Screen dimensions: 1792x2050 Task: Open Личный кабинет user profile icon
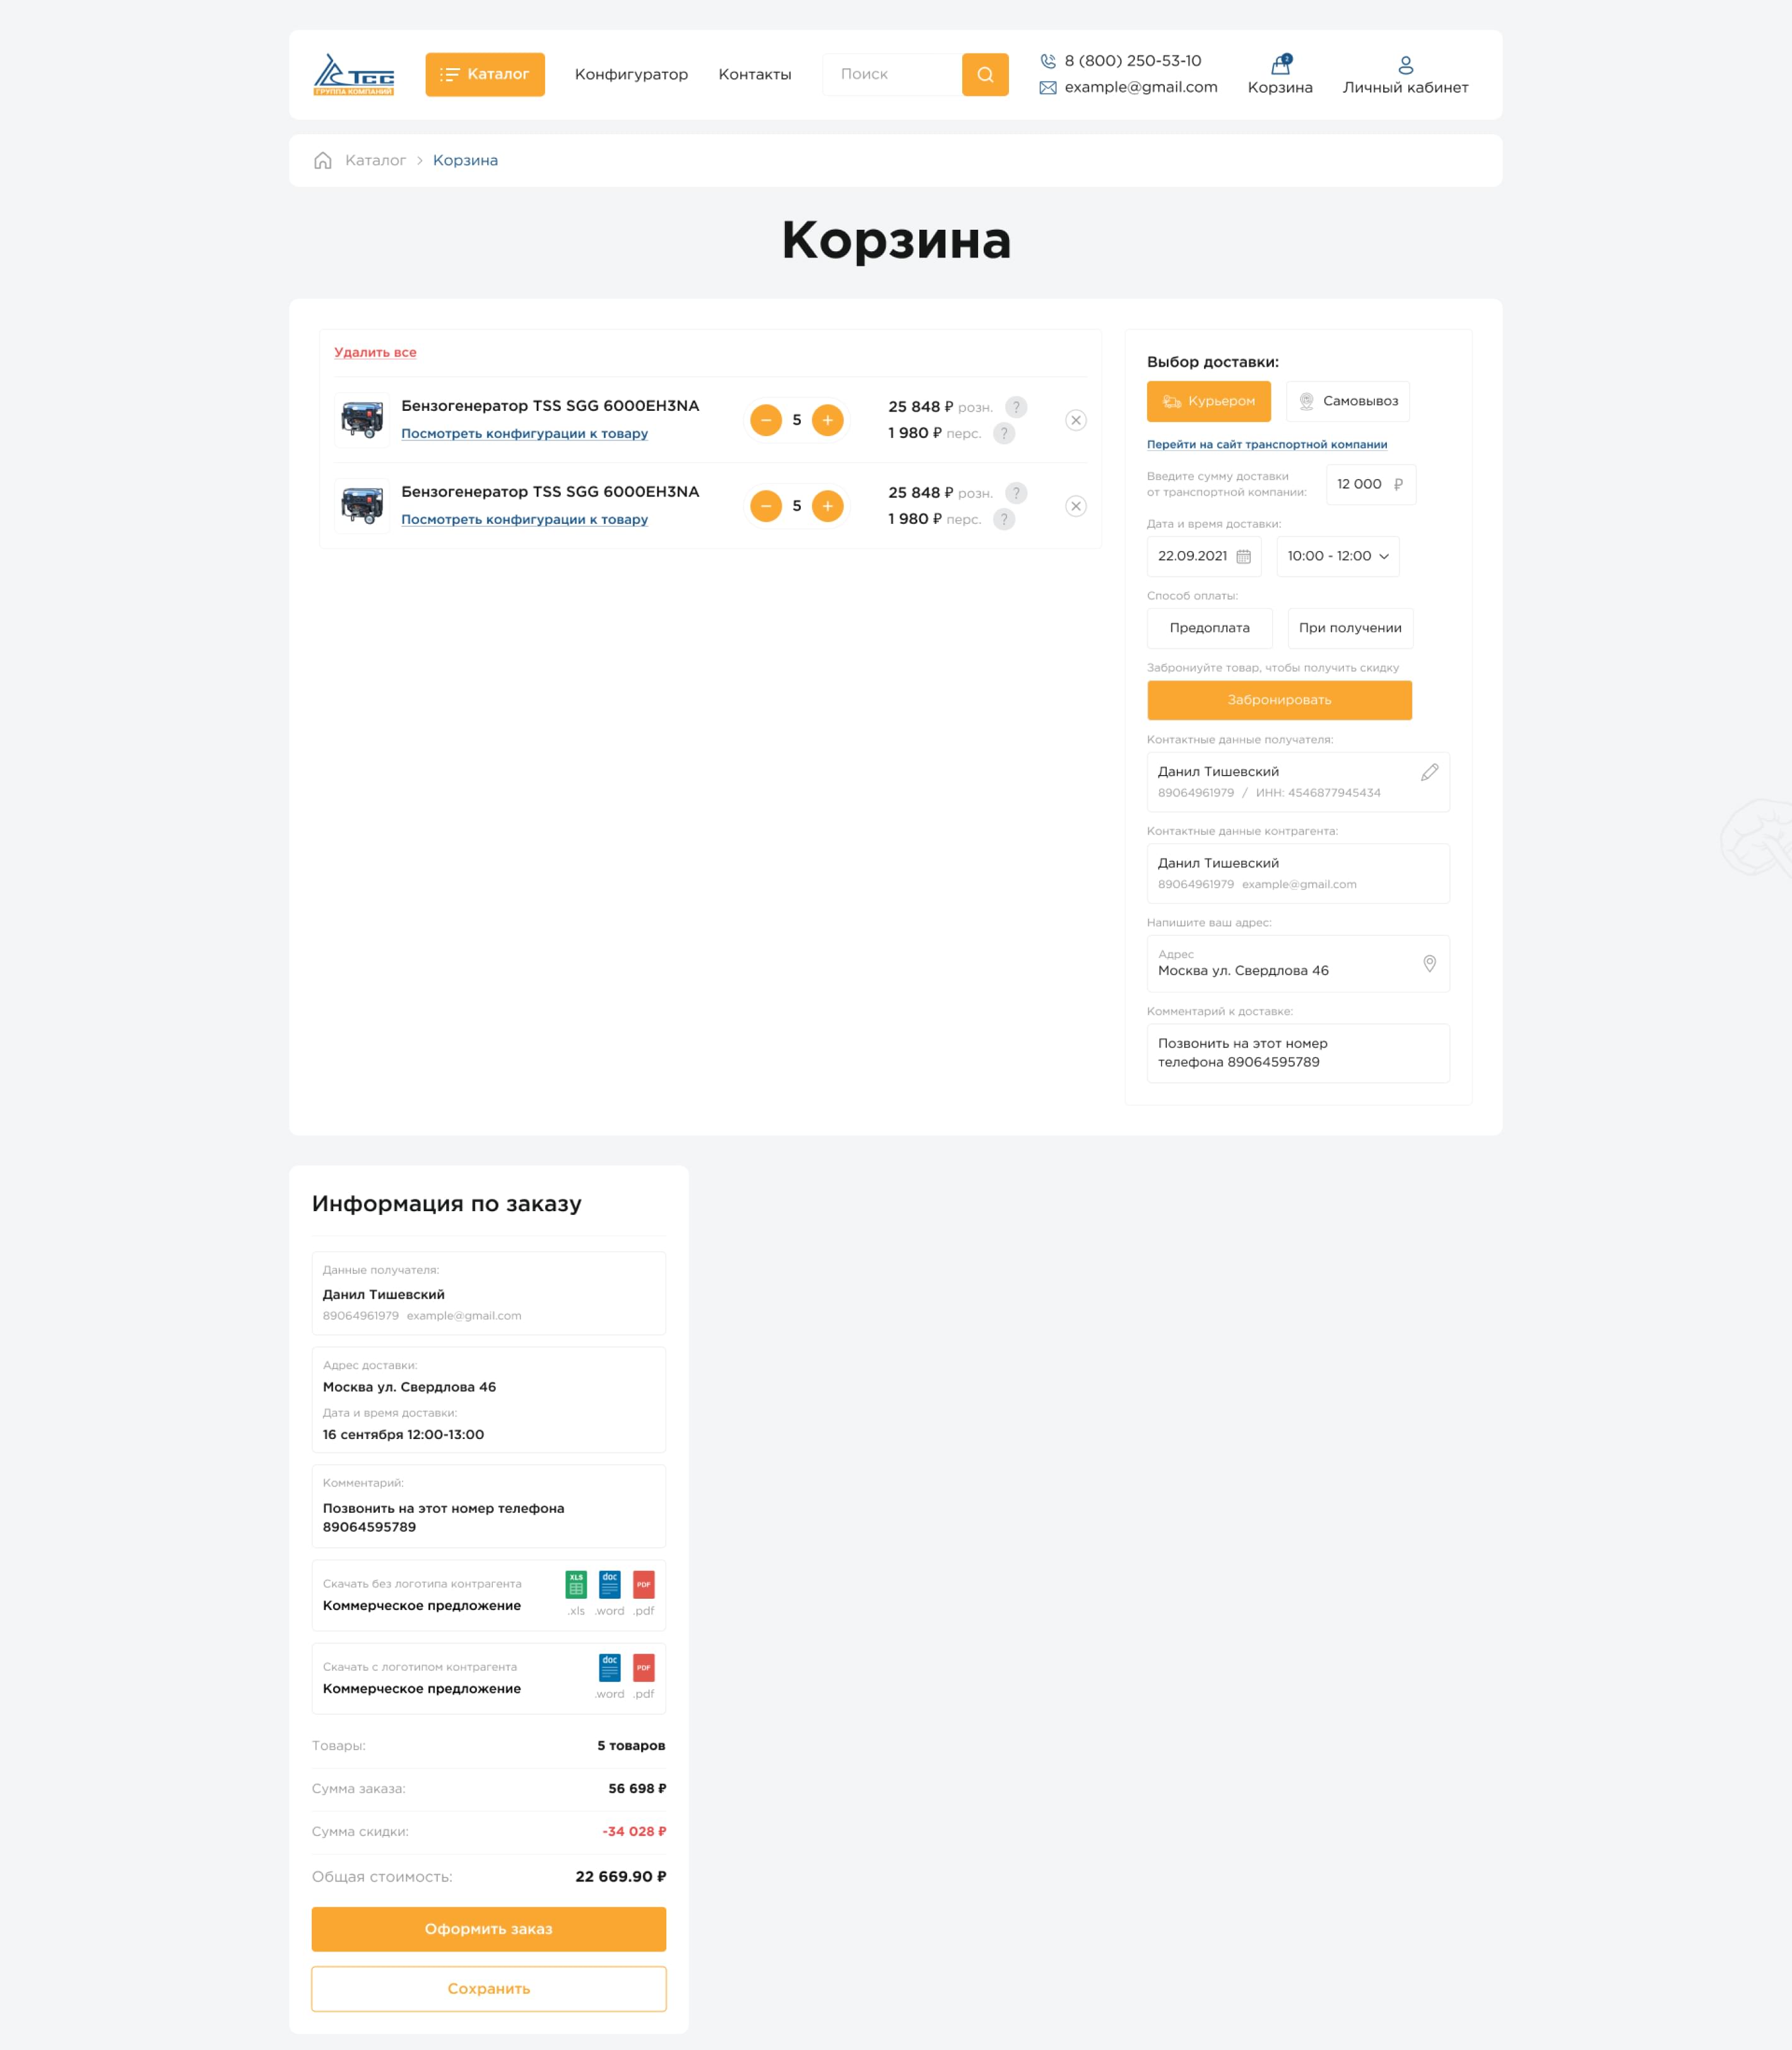(1405, 66)
